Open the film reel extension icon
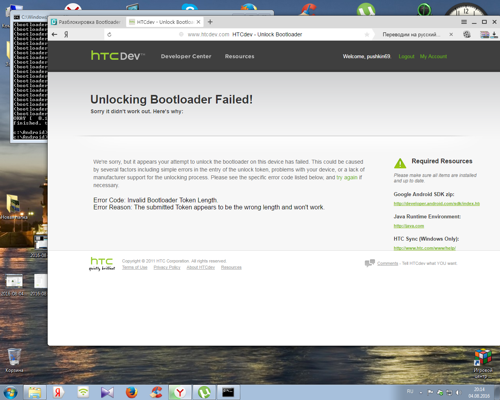The image size is (500, 400). tap(467, 34)
